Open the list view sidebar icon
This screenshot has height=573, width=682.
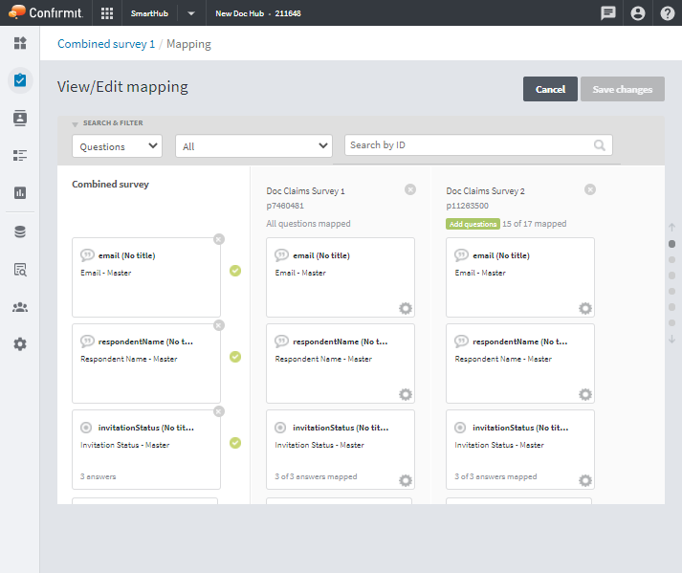click(x=20, y=155)
